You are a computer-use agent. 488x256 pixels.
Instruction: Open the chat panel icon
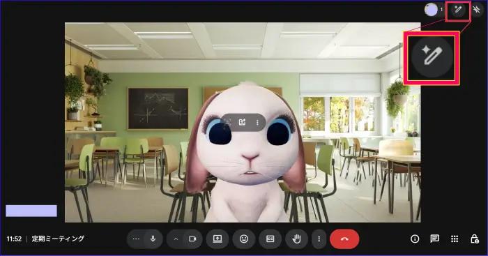click(x=435, y=239)
